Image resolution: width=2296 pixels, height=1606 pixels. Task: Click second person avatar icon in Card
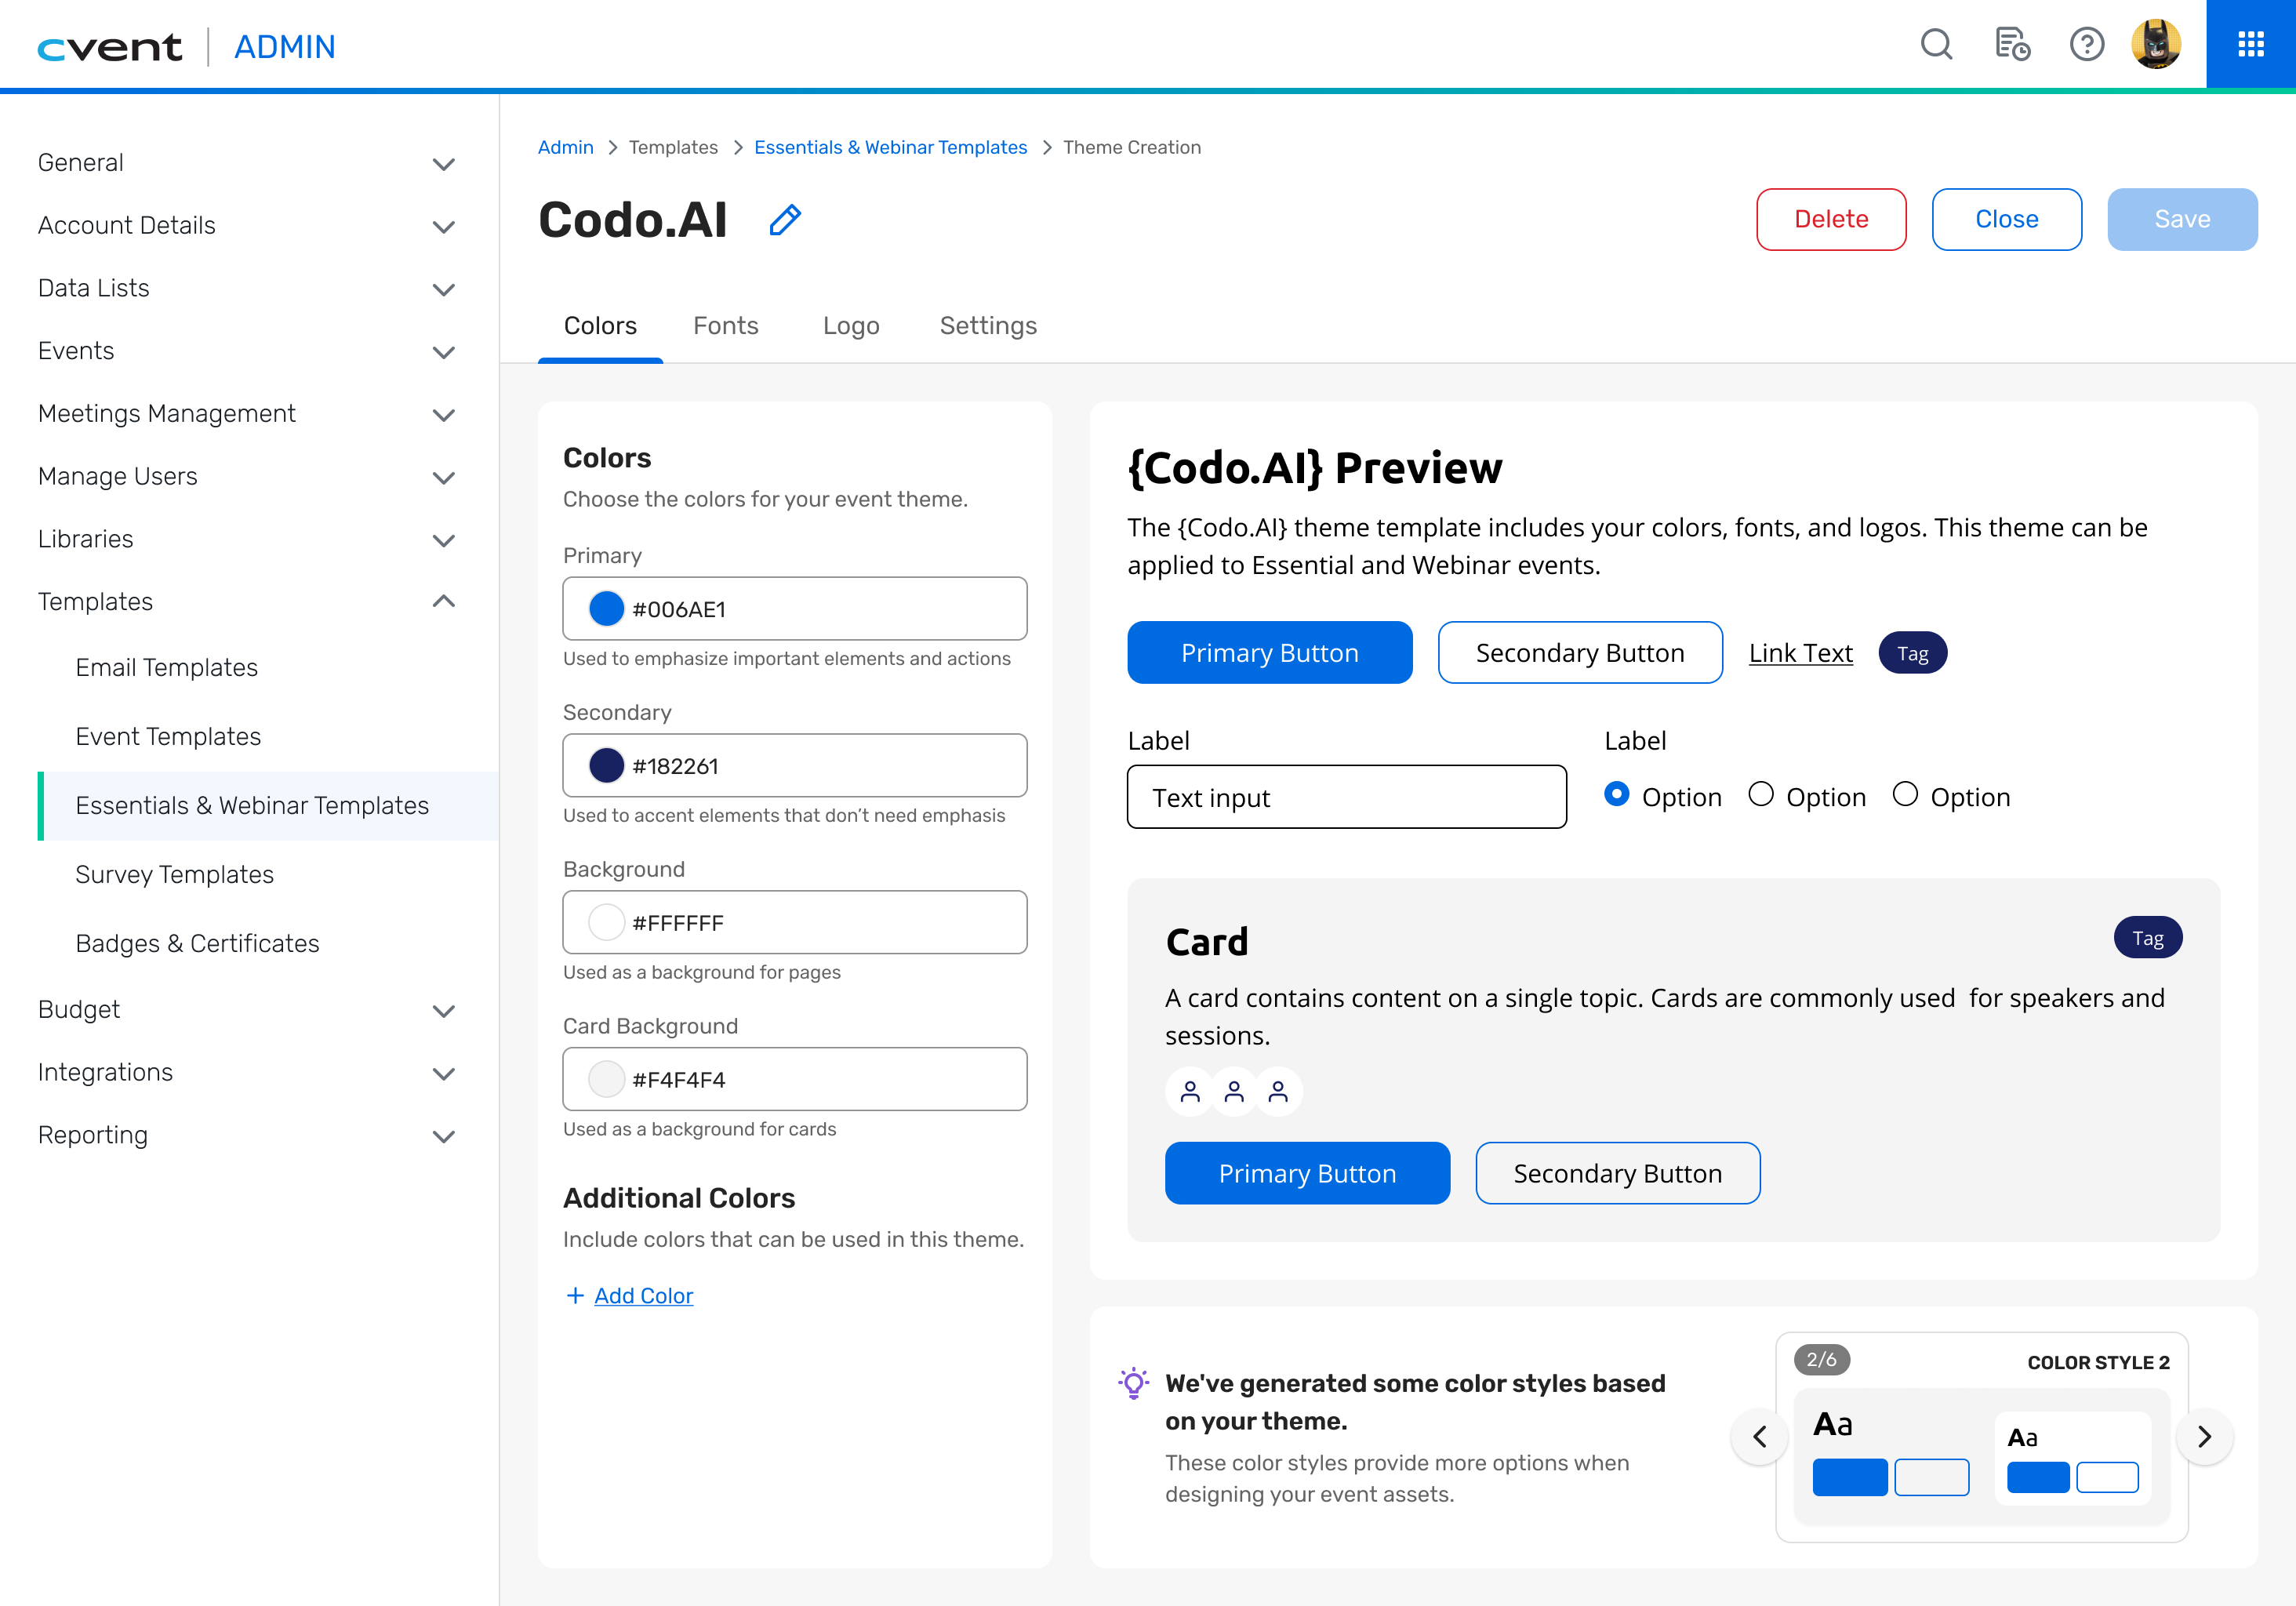tap(1234, 1091)
